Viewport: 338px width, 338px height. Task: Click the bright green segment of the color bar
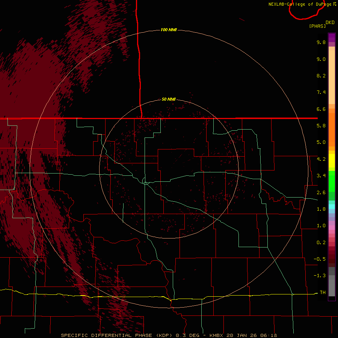332,181
